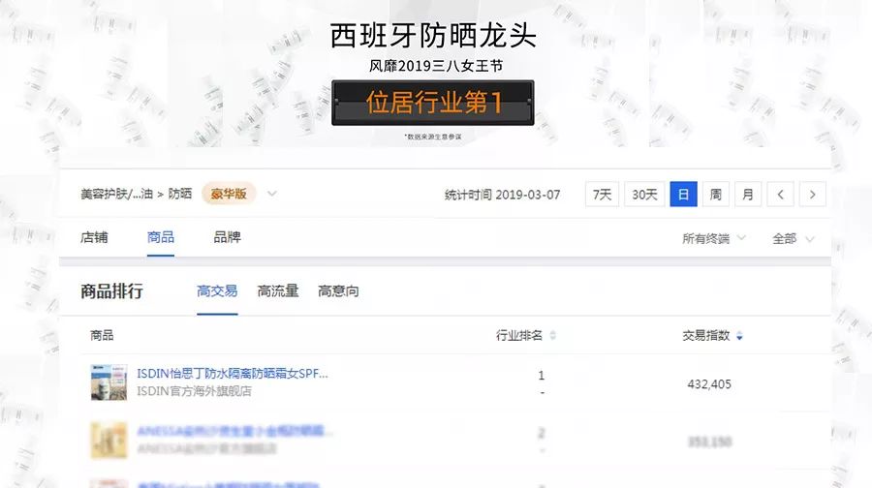Click the 美容护肤/...油 breadcrumb

click(117, 194)
